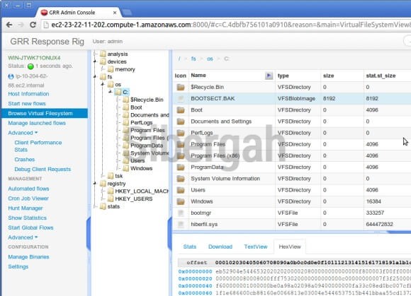Open Manage launched flows
This screenshot has height=296, width=411.
(37, 123)
